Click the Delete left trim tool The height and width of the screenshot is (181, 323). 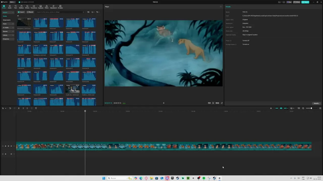point(23,108)
